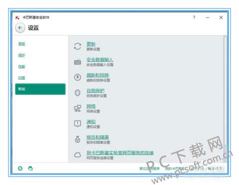The height and width of the screenshot is (185, 239).
Task: Click the shield icon for 自我保护
Action: click(x=78, y=93)
